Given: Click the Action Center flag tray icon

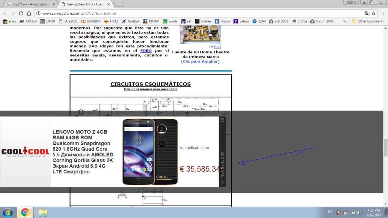Looking at the screenshot, I should [339, 213].
